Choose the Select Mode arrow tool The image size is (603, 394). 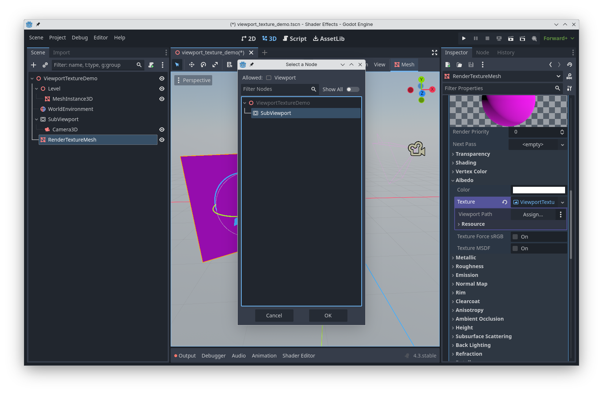click(x=177, y=65)
